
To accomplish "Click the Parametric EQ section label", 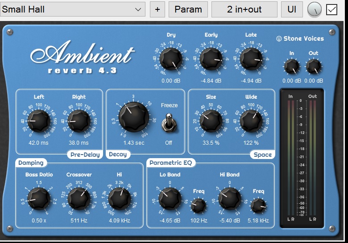I will click(170, 163).
